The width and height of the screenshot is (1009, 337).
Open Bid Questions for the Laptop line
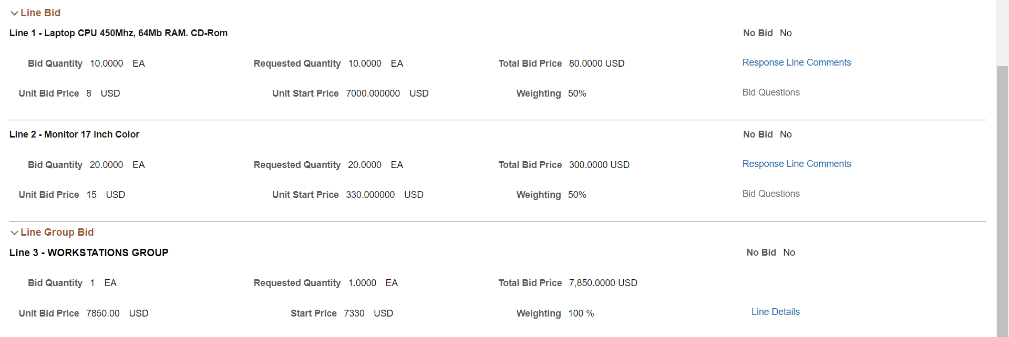(x=770, y=92)
